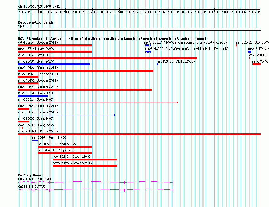Screen dimensions: 269x207
Task: Select the 1p36.22 cytogenetic band label
Action: click(24, 26)
